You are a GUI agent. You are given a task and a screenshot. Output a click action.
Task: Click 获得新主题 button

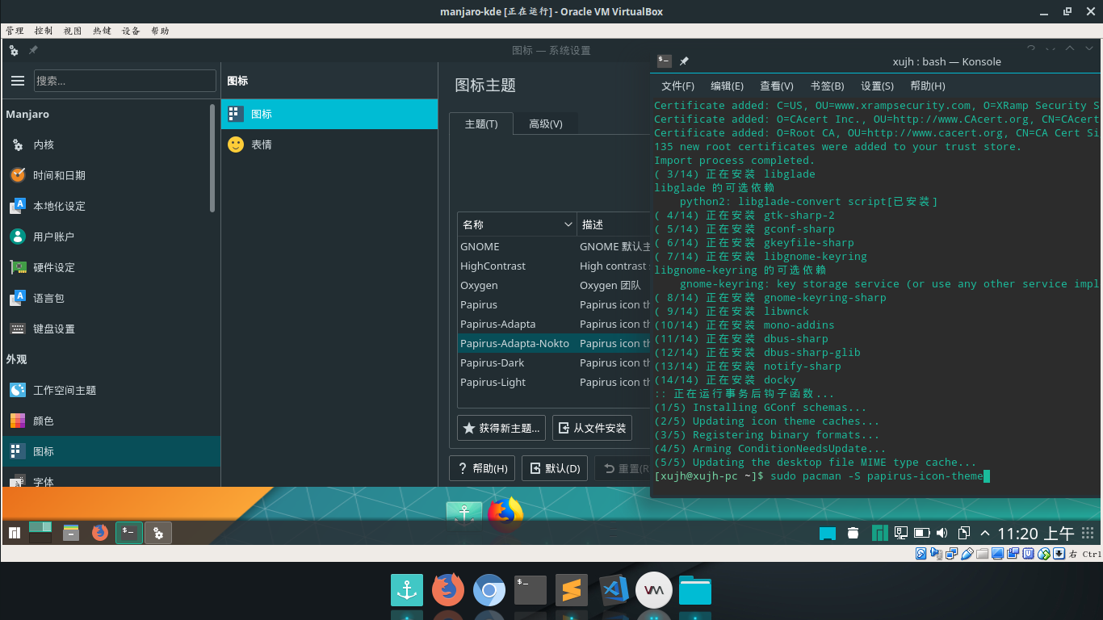pyautogui.click(x=501, y=428)
